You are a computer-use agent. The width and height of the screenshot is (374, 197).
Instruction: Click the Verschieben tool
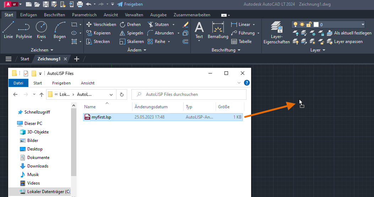(x=101, y=24)
